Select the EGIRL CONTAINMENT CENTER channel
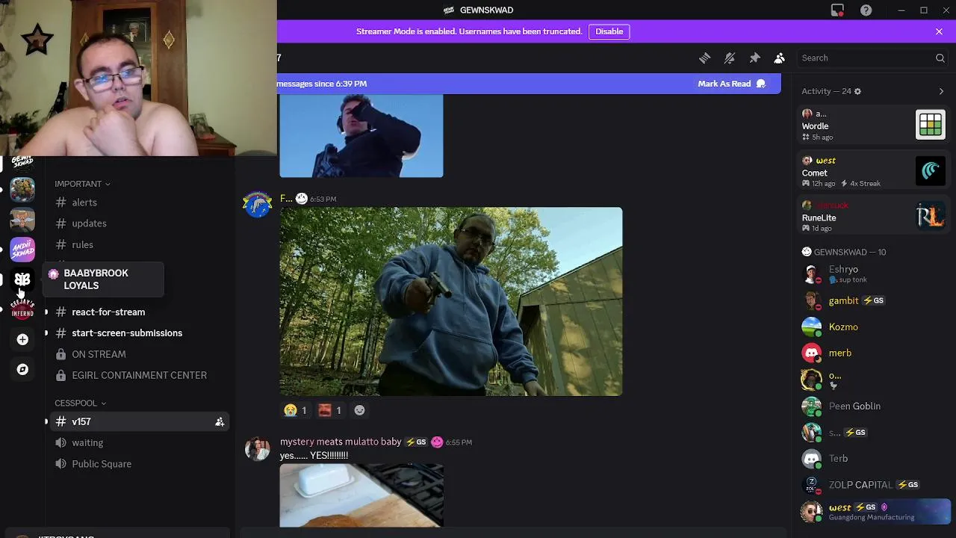This screenshot has width=956, height=538. [140, 375]
